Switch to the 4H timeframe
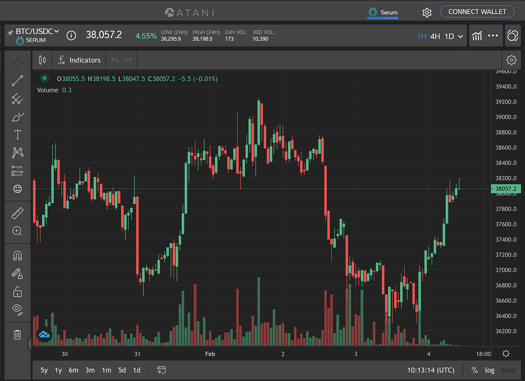Screen dimensions: 525x381 (x=435, y=36)
